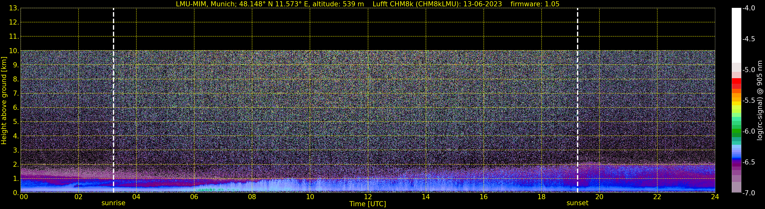This screenshot has width=765, height=209.
Task: Click the white dashed sunrise marker line
Action: pyautogui.click(x=113, y=100)
